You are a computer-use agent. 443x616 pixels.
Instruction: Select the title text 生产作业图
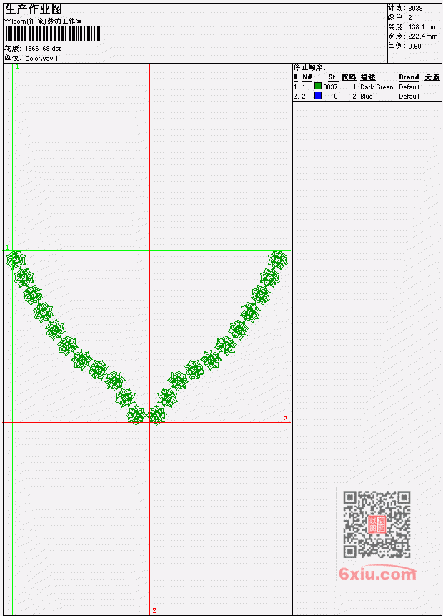[34, 9]
